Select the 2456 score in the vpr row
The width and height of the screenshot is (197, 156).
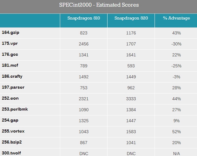pyautogui.click(x=83, y=44)
